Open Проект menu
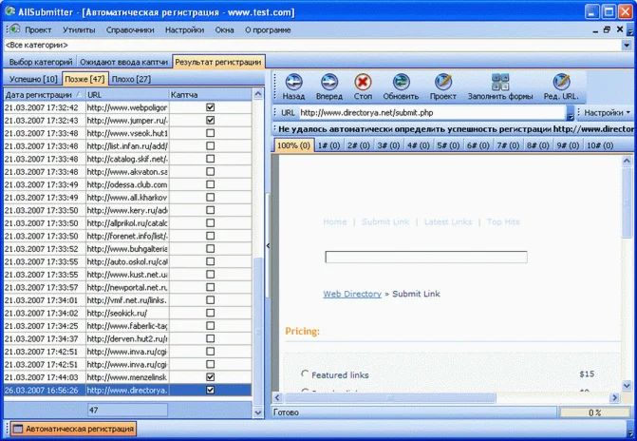The height and width of the screenshot is (441, 637). (38, 30)
